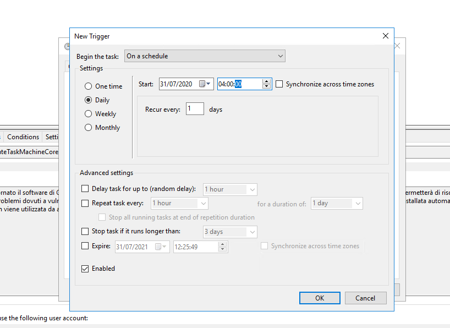Enable Delay task for up to checkbox
This screenshot has width=450, height=328.
[85, 189]
